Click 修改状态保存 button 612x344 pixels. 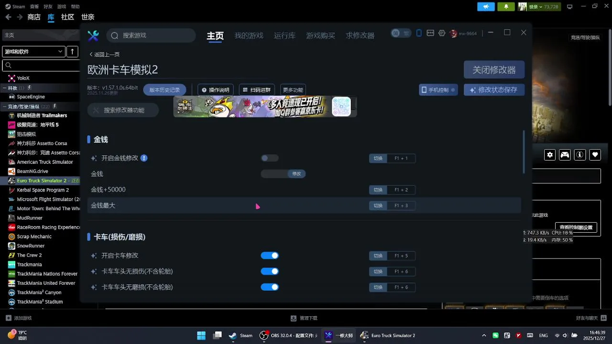coord(494,90)
